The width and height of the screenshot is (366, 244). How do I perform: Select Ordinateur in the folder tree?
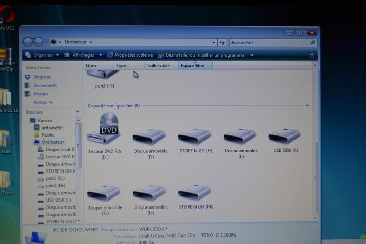[x=49, y=142]
